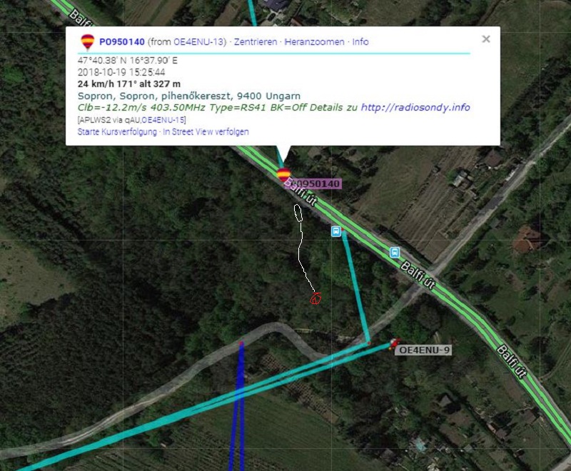571x471 pixels.
Task: Click the balloon icon in popup header
Action: [87, 42]
